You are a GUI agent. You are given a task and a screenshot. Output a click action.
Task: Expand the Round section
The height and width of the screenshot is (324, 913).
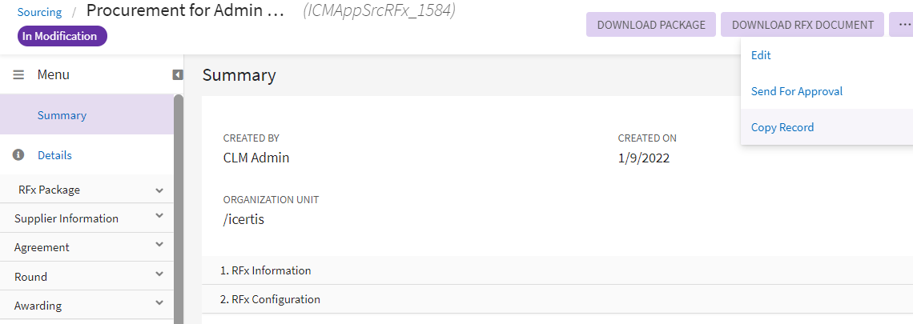click(159, 275)
